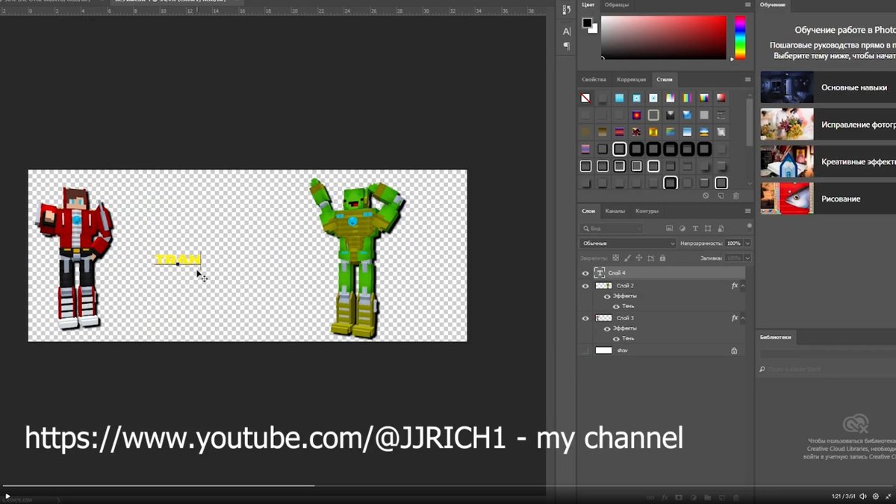Screen dimensions: 896x504
Task: Open the blend mode dropdown Обычные
Action: (628, 243)
